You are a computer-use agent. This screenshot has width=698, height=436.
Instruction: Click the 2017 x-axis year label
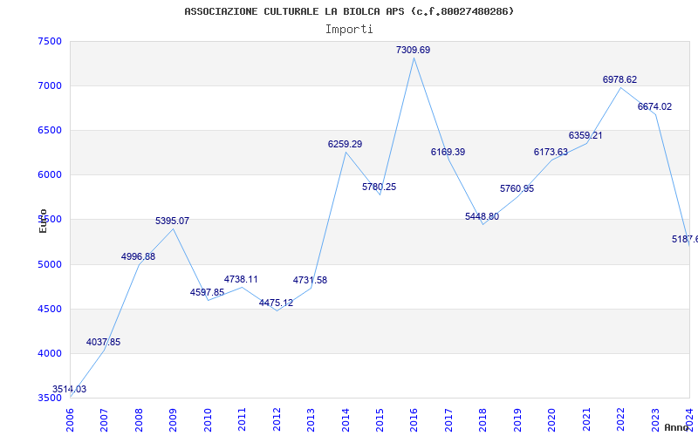pyautogui.click(x=448, y=420)
